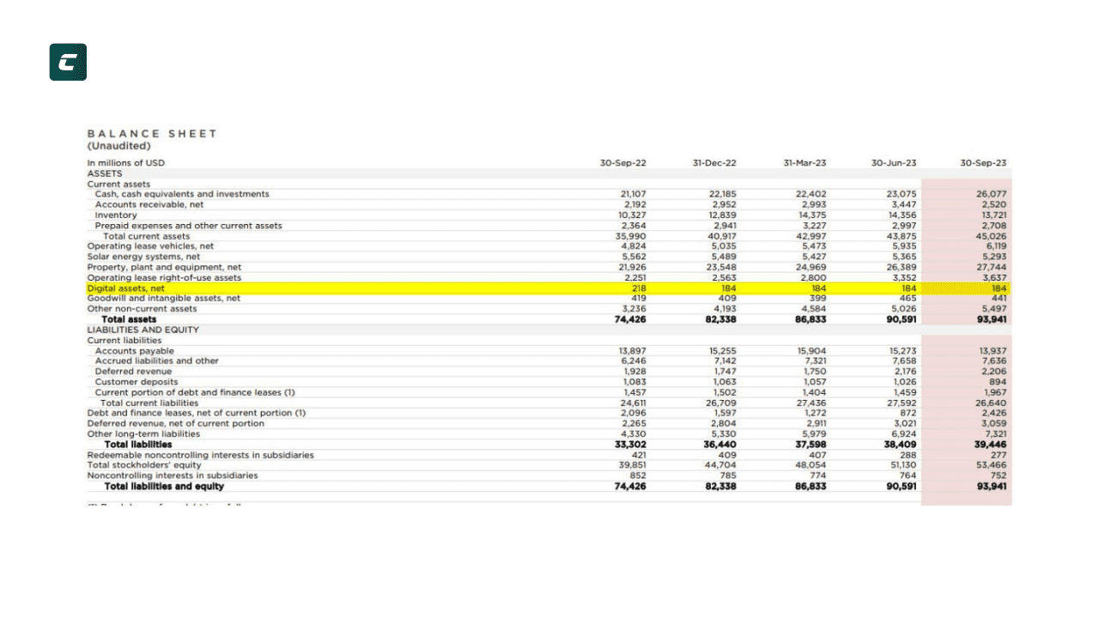
Task: Click 'Solar energy systems, net' row label
Action: (x=143, y=257)
